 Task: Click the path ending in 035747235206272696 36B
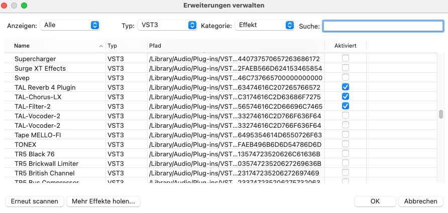[x=235, y=164]
